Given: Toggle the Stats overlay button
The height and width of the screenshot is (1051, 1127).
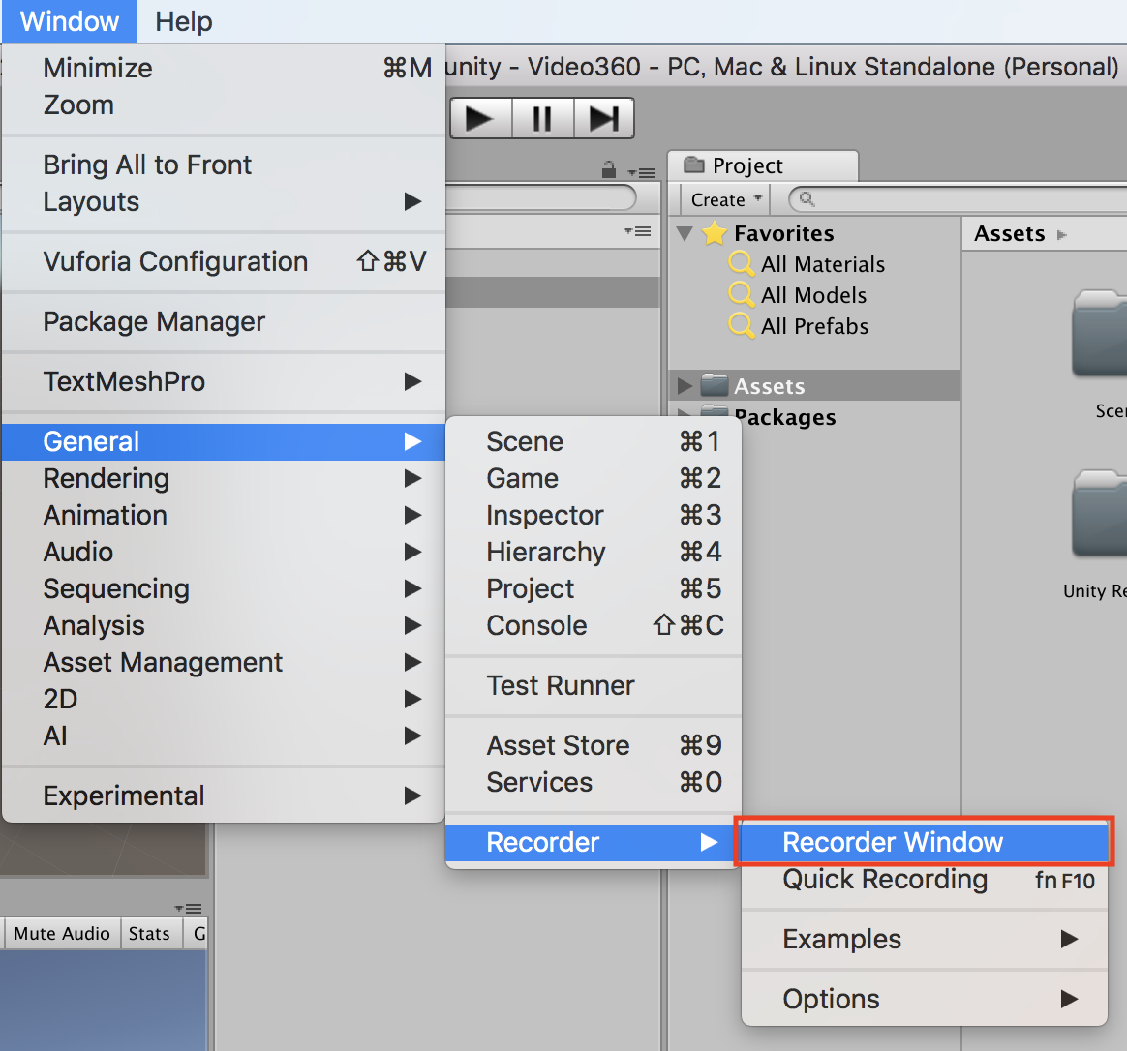Looking at the screenshot, I should [x=149, y=933].
